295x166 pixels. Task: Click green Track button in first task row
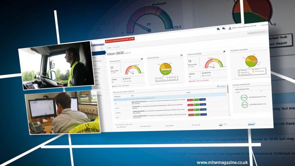coord(196,100)
